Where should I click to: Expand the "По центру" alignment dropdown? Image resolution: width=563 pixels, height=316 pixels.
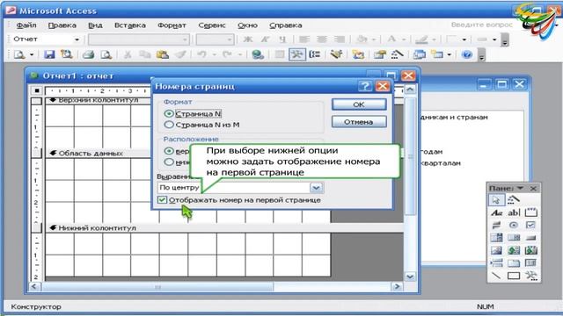click(316, 187)
